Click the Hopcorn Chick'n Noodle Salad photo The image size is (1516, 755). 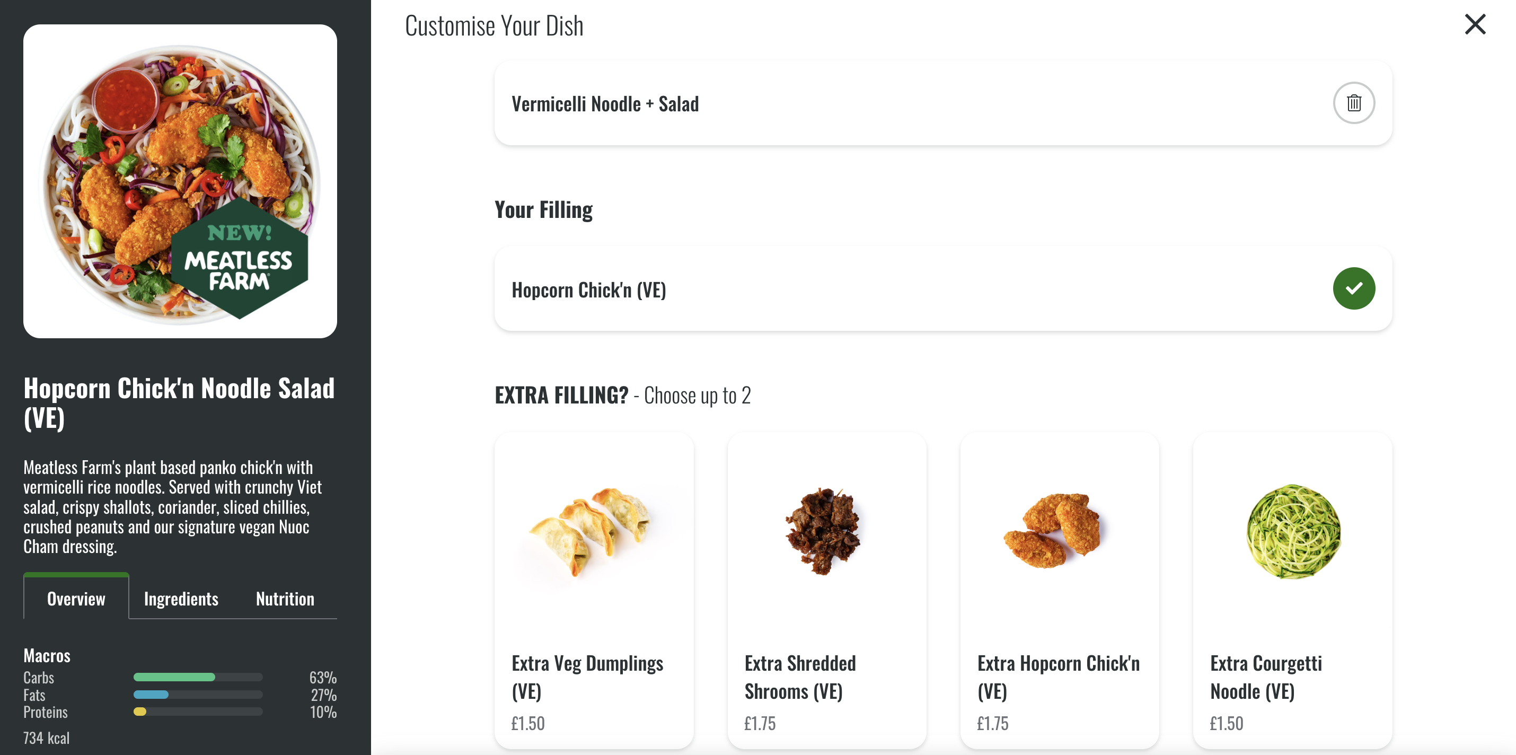[180, 181]
